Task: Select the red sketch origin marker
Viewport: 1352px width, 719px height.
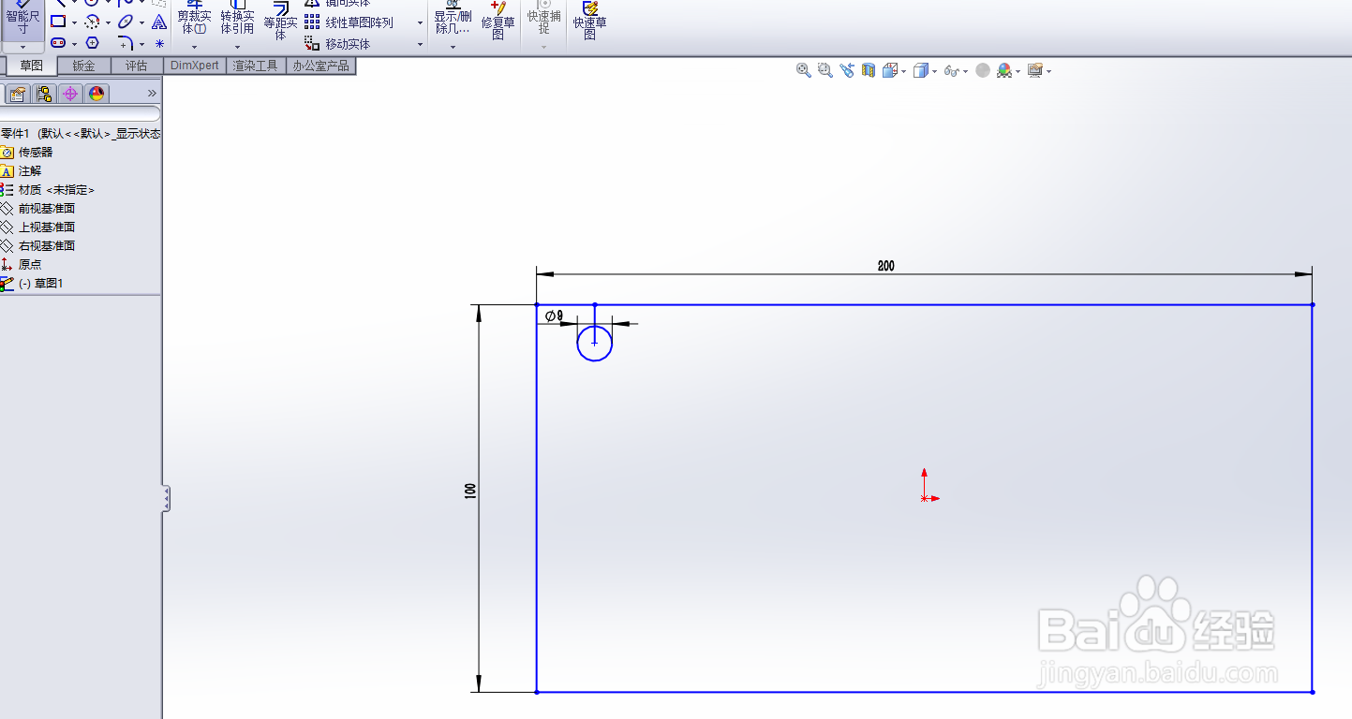Action: click(928, 486)
